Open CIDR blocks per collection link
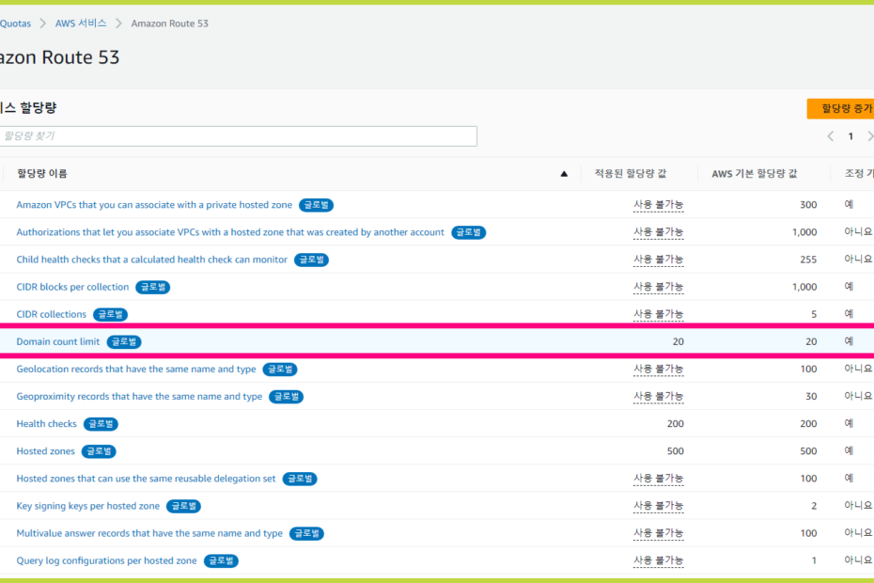Image resolution: width=874 pixels, height=583 pixels. point(72,287)
